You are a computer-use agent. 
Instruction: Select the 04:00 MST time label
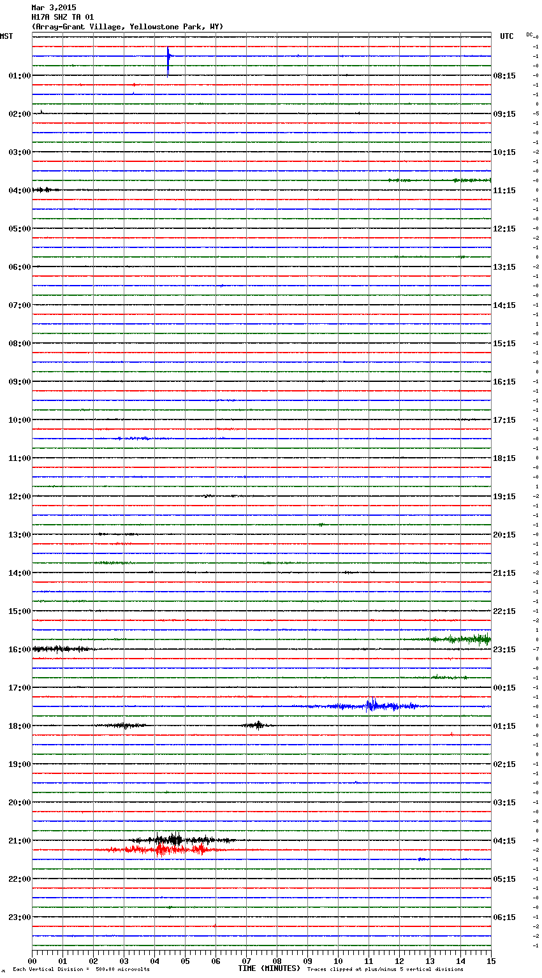pyautogui.click(x=20, y=191)
